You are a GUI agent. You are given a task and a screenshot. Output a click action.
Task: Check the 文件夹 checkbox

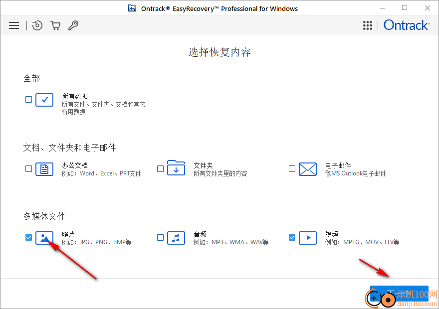point(160,169)
